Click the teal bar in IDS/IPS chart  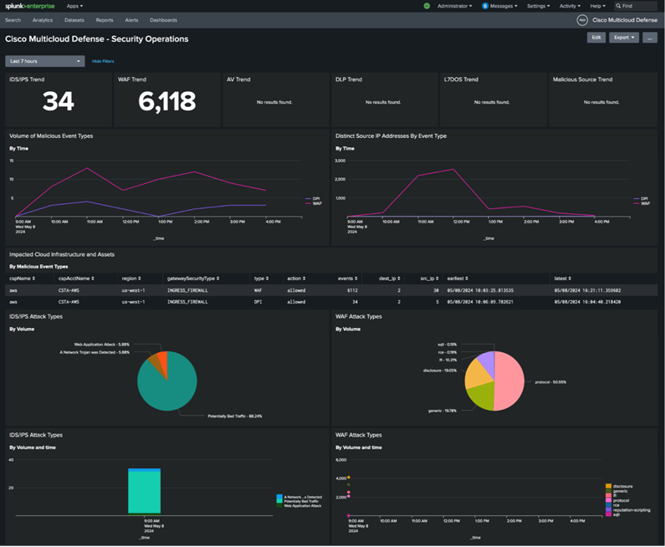tap(144, 492)
